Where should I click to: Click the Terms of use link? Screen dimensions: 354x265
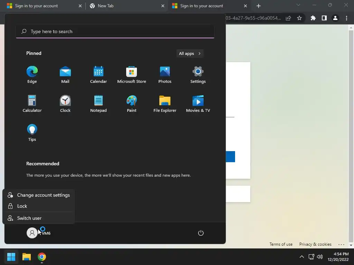(281, 244)
